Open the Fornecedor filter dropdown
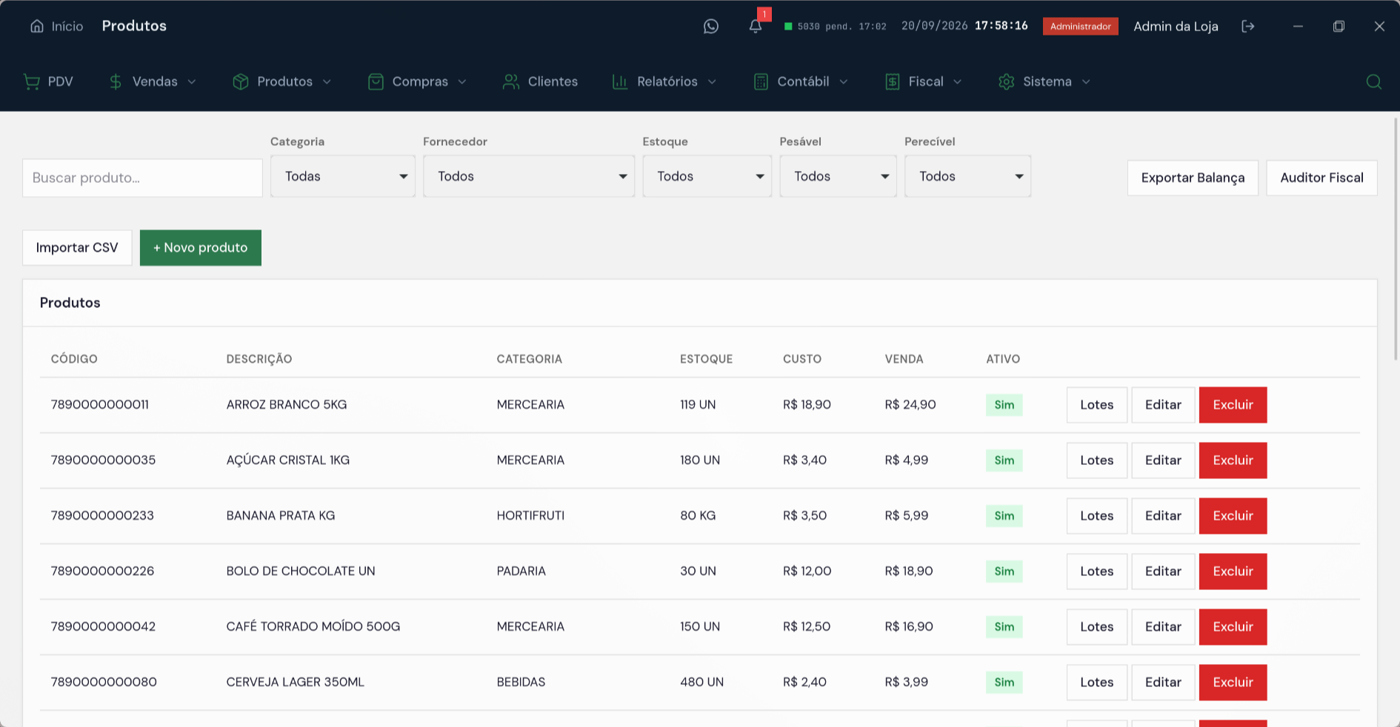Viewport: 1400px width, 727px height. [529, 176]
